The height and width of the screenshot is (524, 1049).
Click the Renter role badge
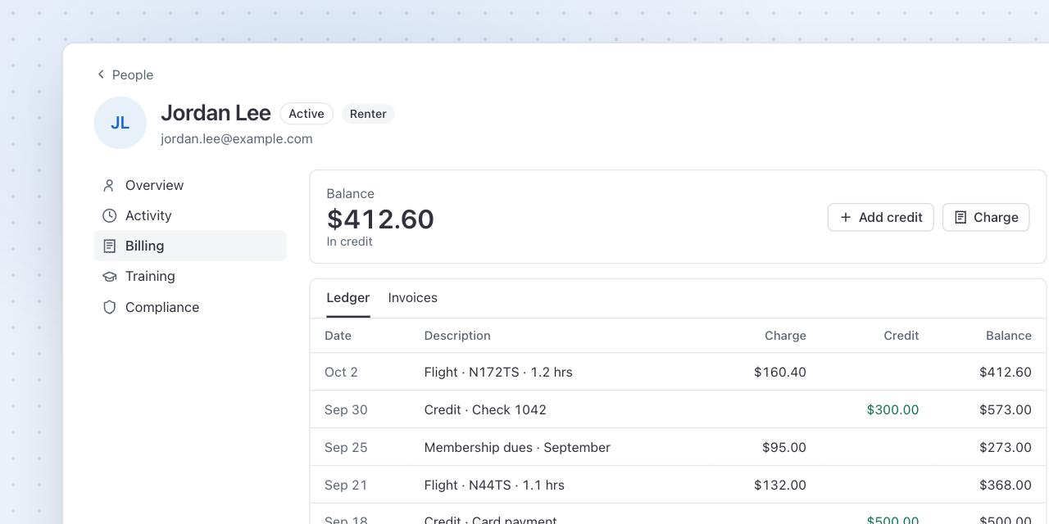[x=368, y=114]
